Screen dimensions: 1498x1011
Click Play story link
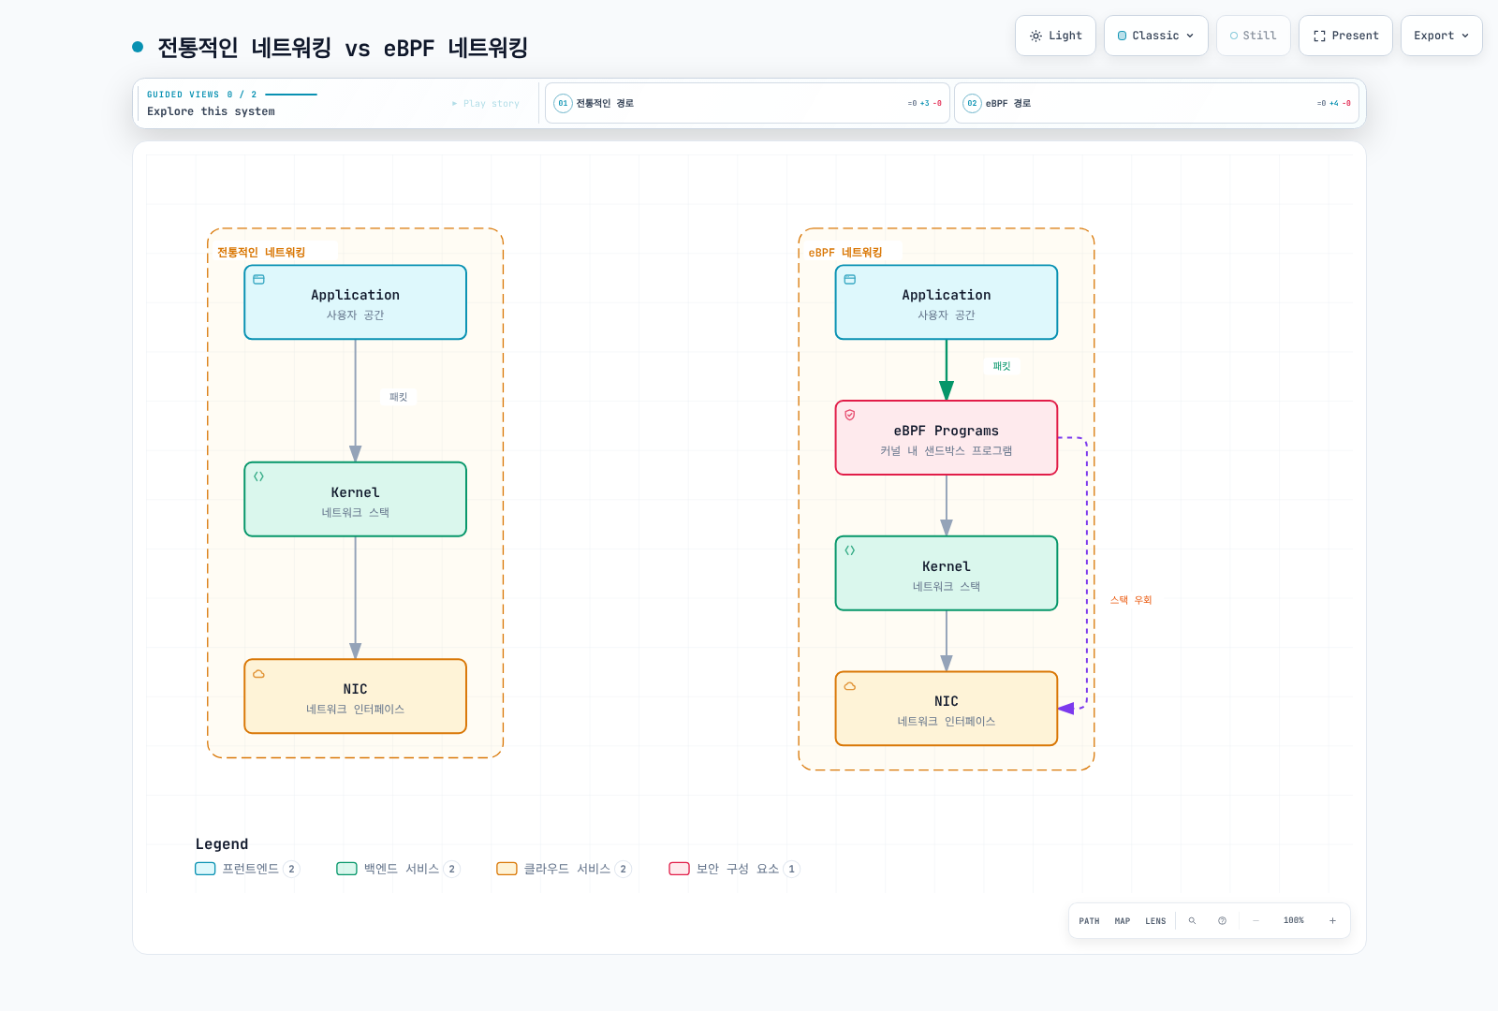[486, 104]
